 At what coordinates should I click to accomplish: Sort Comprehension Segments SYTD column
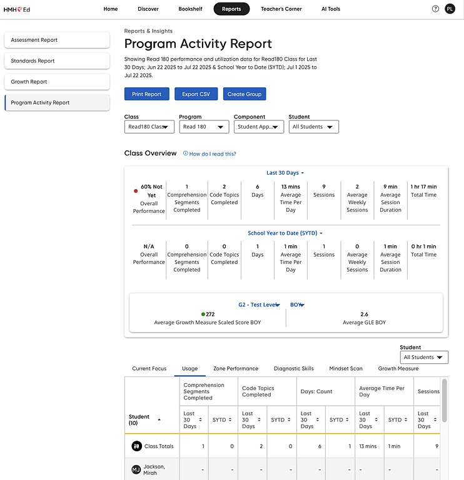(x=230, y=419)
